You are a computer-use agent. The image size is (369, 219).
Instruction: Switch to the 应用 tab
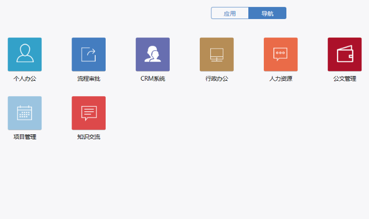(230, 14)
